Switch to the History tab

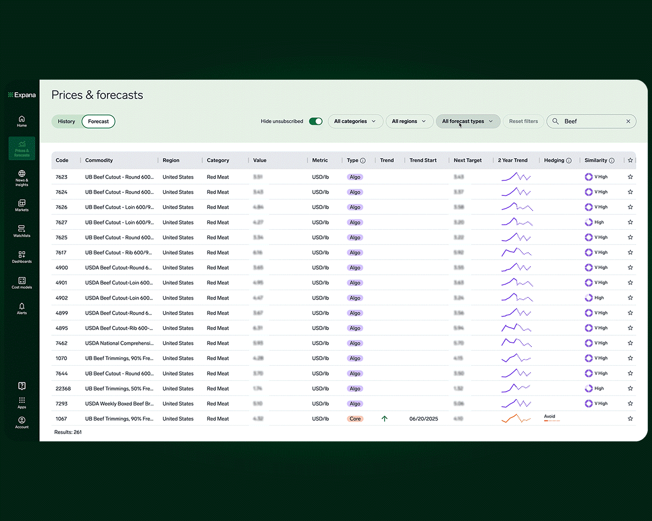pyautogui.click(x=67, y=121)
